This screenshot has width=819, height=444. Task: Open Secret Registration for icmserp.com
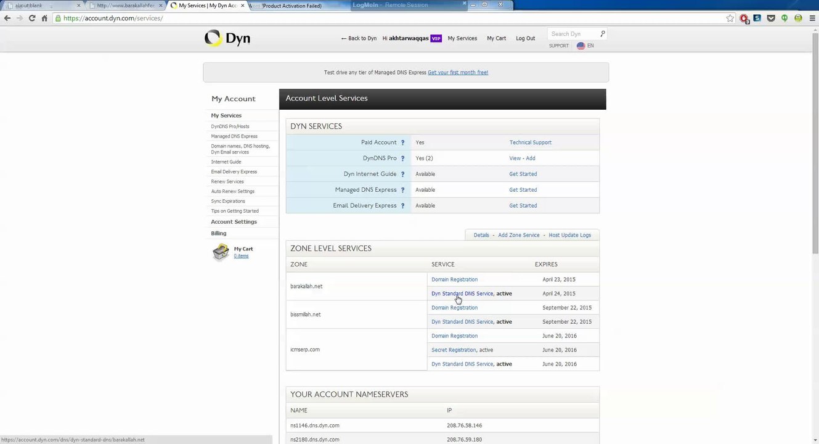click(x=454, y=350)
